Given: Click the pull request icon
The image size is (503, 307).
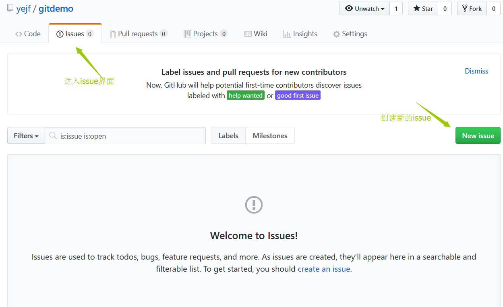Looking at the screenshot, I should pos(113,34).
